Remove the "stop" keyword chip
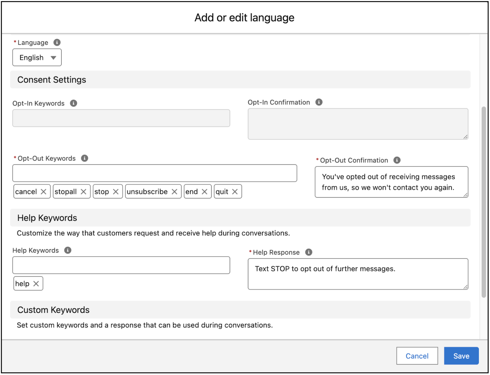 (116, 191)
